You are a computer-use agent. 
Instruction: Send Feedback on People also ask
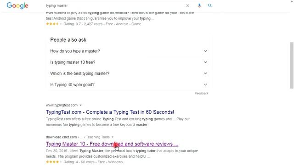pos(202,93)
